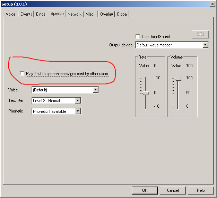The height and width of the screenshot is (198, 217).
Task: Open the Events tab
Action: [26, 14]
